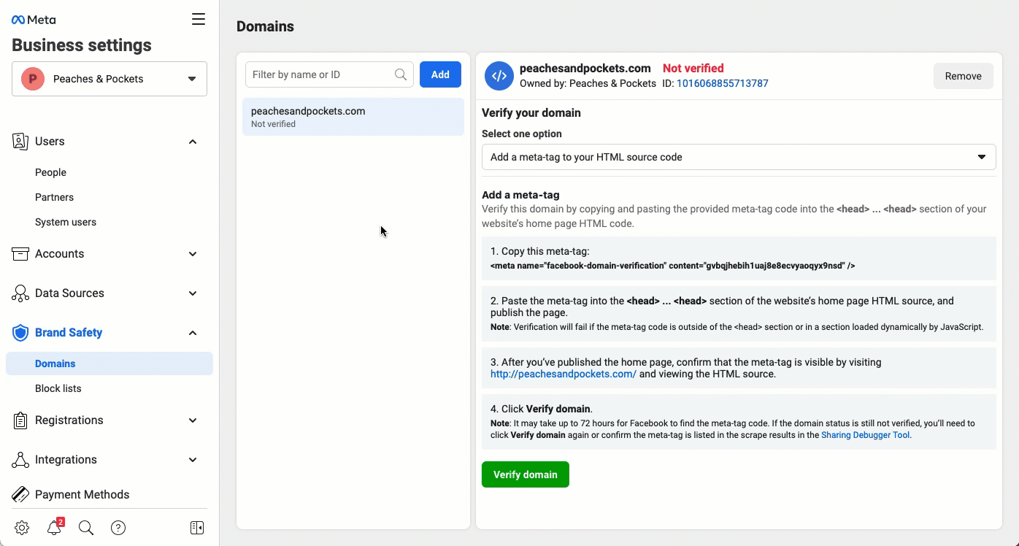
Task: Open the verification option dropdown
Action: [x=738, y=157]
